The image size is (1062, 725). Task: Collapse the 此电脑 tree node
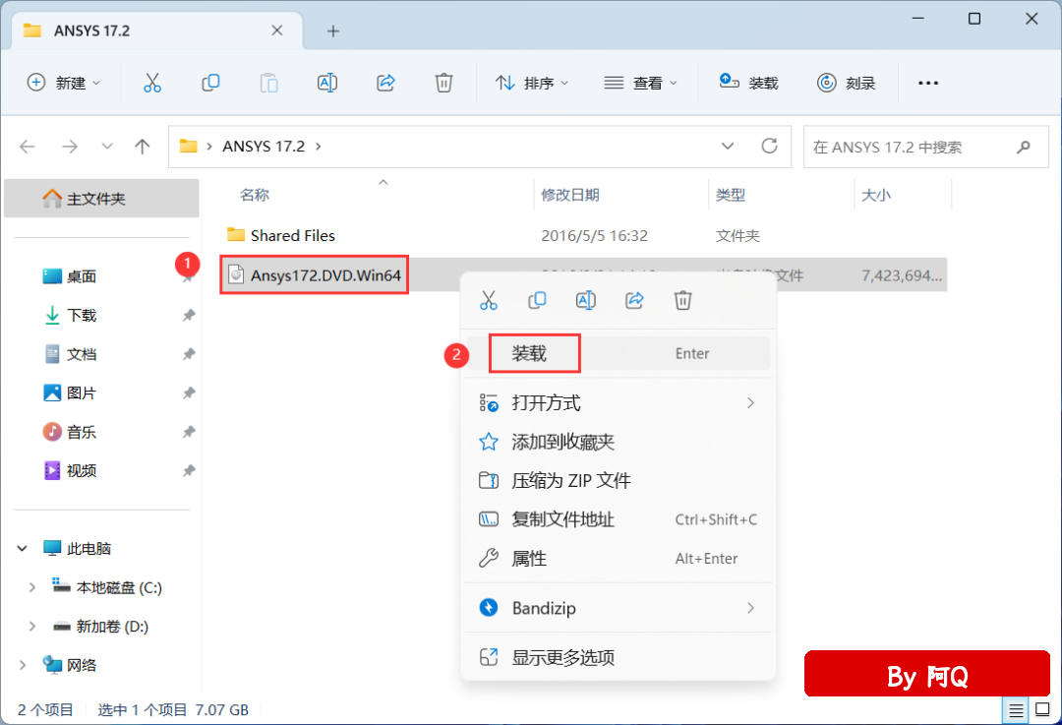click(x=23, y=548)
